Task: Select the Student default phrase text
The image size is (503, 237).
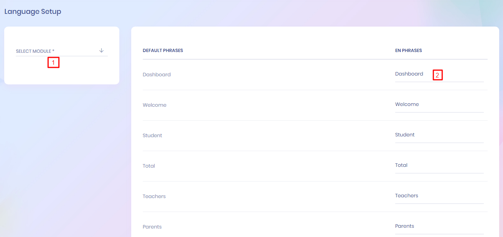Action: [152, 136]
